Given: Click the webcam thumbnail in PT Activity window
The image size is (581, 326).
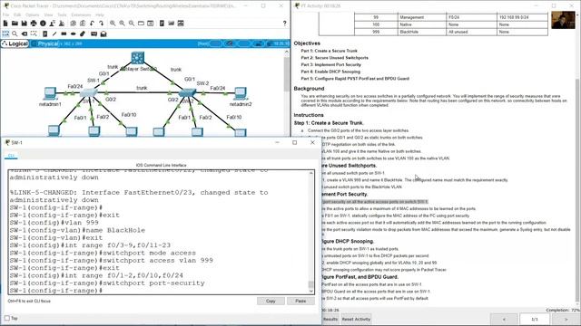Looking at the screenshot, I should (x=563, y=20).
